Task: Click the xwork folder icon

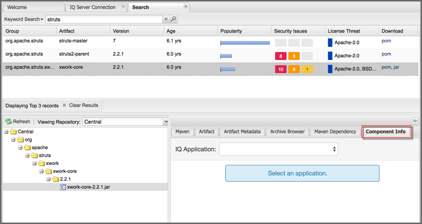Action: click(41, 164)
